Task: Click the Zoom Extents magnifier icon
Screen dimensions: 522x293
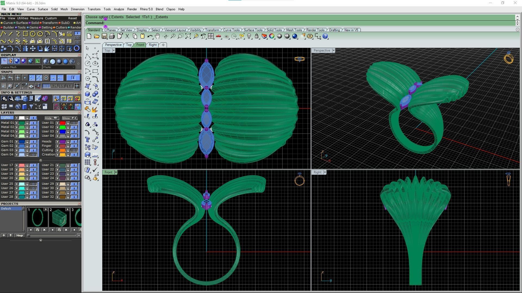Action: click(188, 36)
